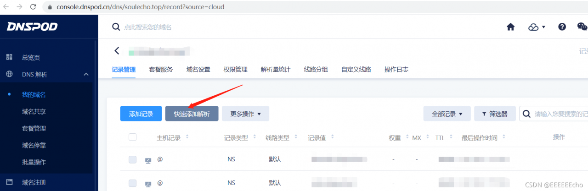Sort by 线路类型 column arrows

296,137
